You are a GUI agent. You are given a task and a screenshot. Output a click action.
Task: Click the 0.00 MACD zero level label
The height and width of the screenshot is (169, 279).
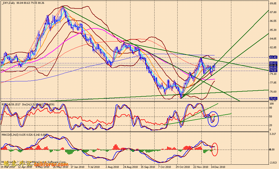point(272,150)
